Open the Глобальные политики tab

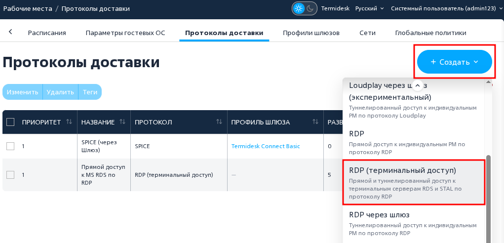431,33
